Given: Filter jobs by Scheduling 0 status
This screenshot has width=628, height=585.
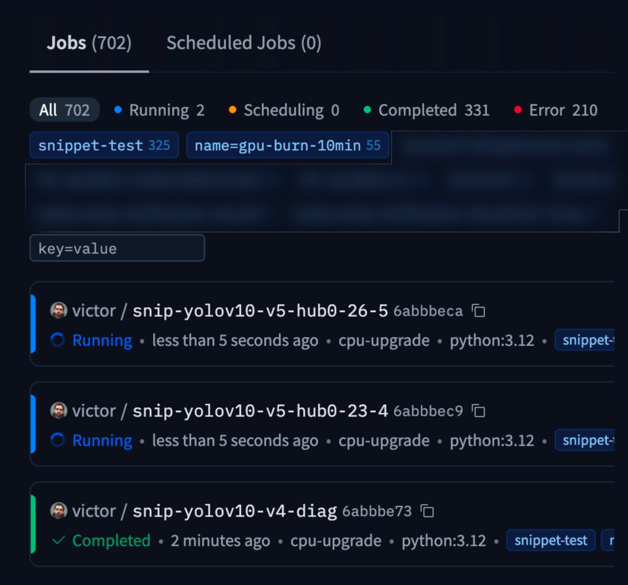Looking at the screenshot, I should coord(284,111).
